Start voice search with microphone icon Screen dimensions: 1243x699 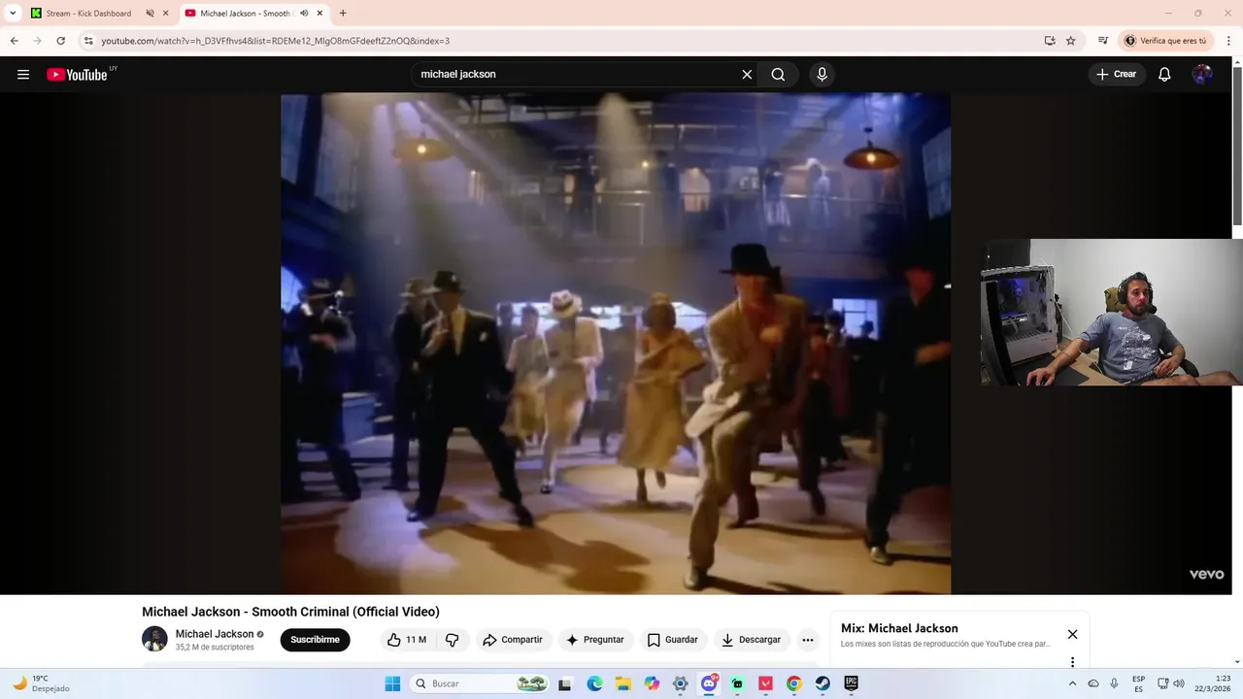pyautogui.click(x=822, y=75)
